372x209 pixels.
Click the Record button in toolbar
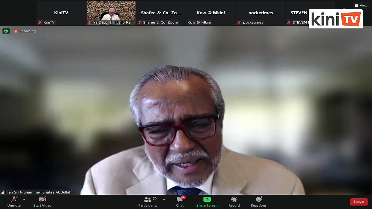pyautogui.click(x=234, y=202)
